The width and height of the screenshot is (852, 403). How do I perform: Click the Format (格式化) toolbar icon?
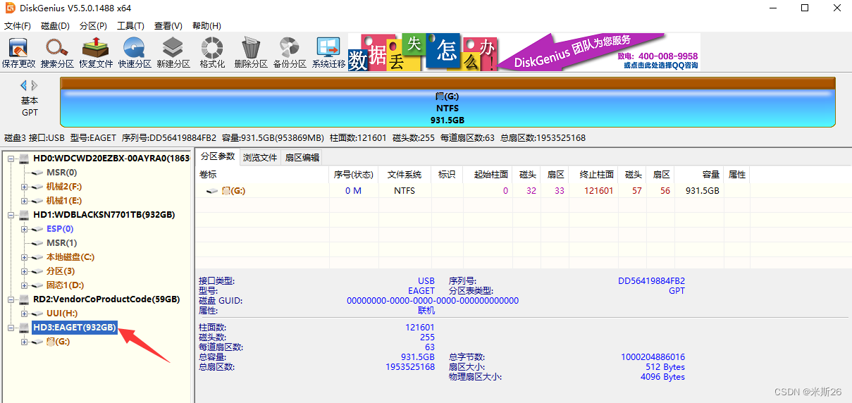click(212, 53)
